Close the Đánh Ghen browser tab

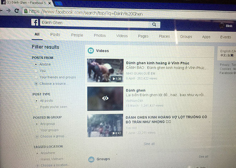pos(49,3)
